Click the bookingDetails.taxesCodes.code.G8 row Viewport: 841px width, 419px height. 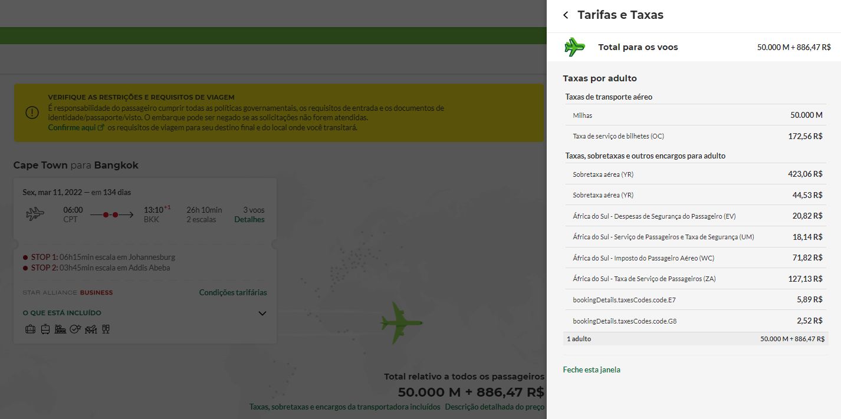pos(696,321)
